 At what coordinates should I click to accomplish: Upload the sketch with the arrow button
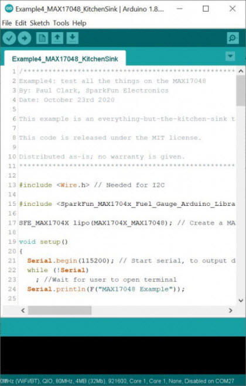point(25,38)
